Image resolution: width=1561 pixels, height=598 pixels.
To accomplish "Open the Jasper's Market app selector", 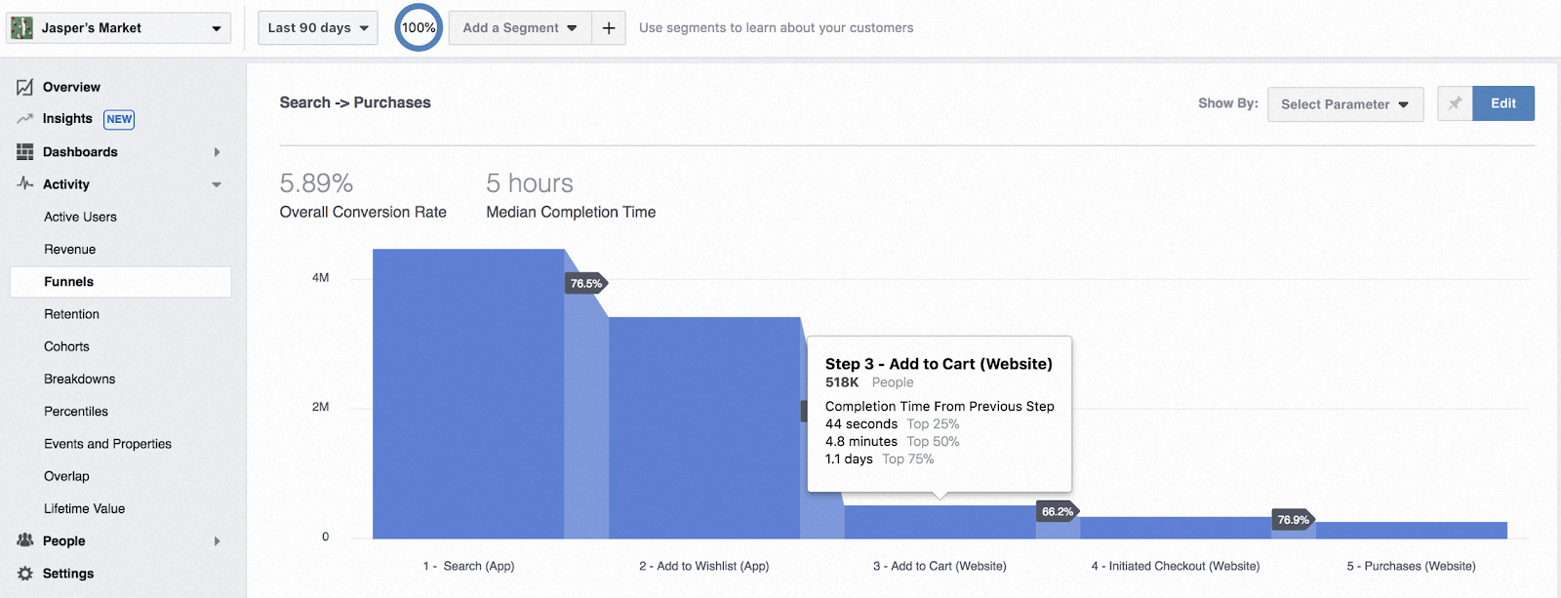I will [x=119, y=28].
